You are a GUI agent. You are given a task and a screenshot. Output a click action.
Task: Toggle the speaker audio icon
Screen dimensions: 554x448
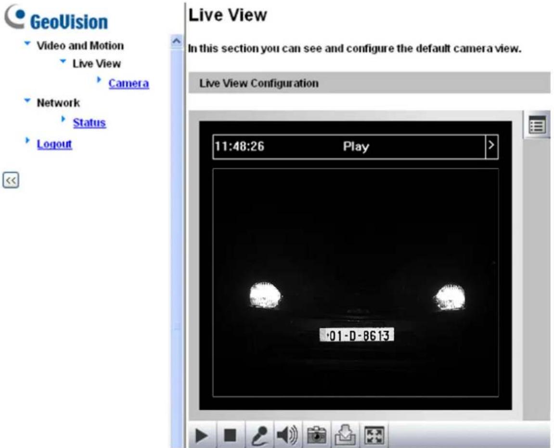[x=287, y=435]
